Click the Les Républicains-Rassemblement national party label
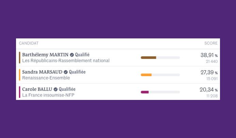The width and height of the screenshot is (236, 138). pos(66,61)
